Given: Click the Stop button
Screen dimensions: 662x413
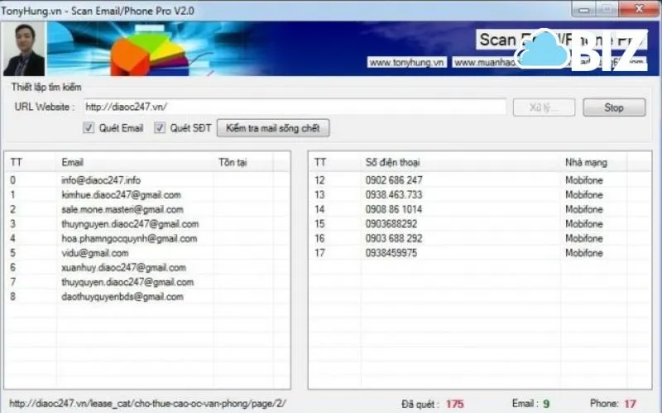Looking at the screenshot, I should click(x=613, y=107).
